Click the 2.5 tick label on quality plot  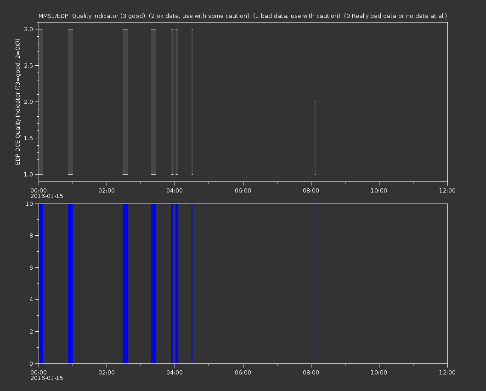click(x=28, y=65)
